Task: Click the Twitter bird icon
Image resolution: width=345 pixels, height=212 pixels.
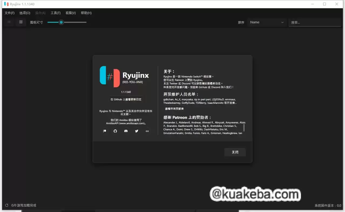Action: (137, 131)
